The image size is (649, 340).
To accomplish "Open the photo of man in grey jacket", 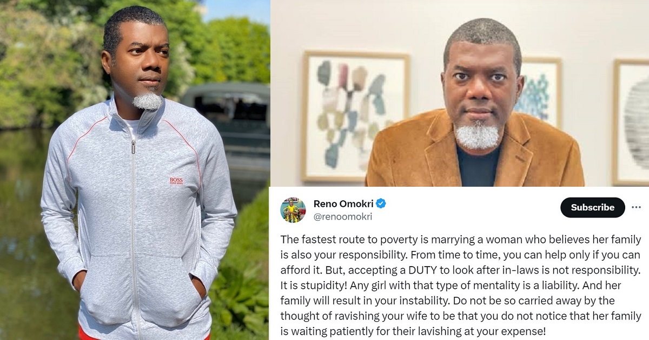I will (x=135, y=170).
